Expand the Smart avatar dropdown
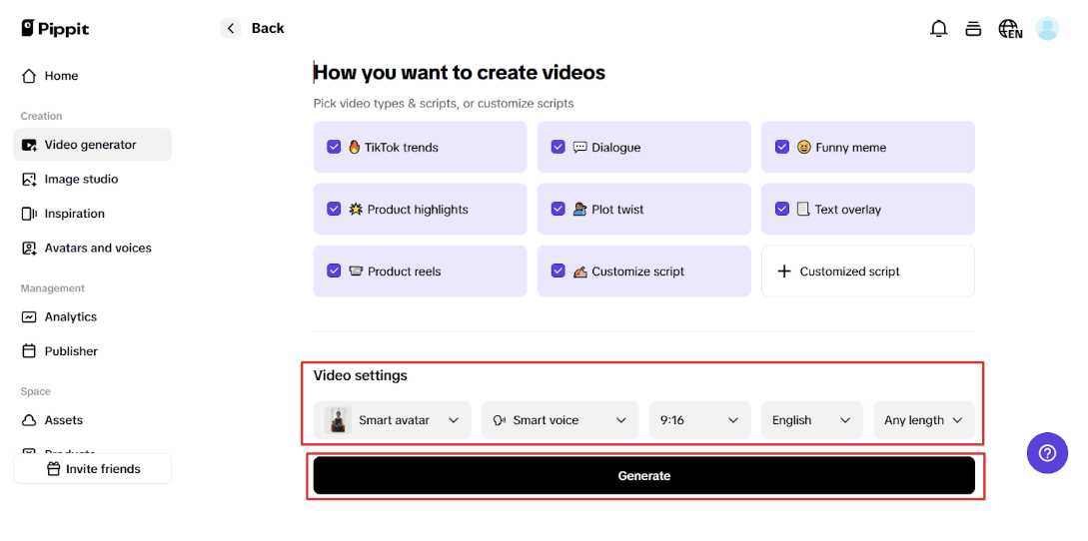The image size is (1088, 541). point(397,420)
